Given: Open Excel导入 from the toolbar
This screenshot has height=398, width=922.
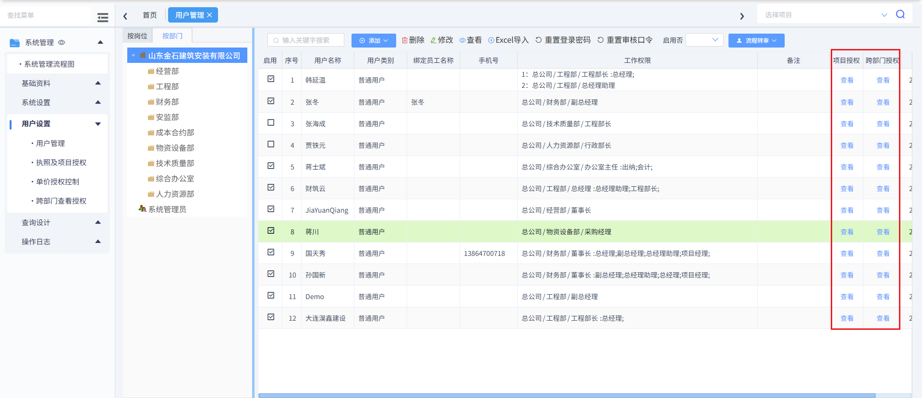Looking at the screenshot, I should (508, 40).
